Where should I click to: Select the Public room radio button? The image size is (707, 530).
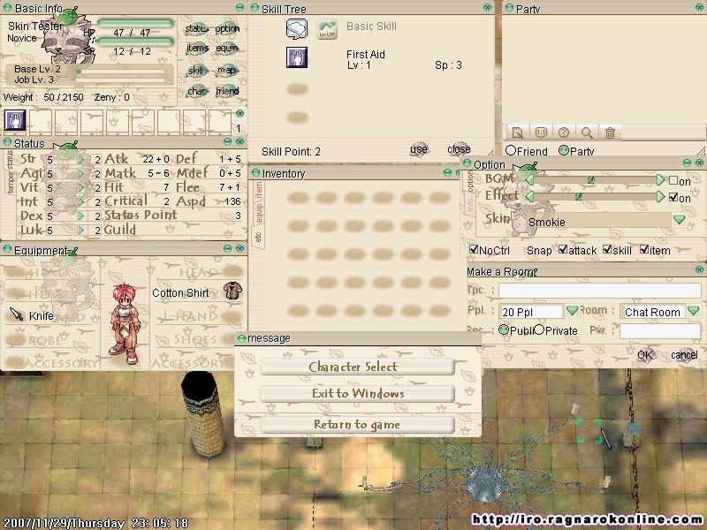(504, 329)
